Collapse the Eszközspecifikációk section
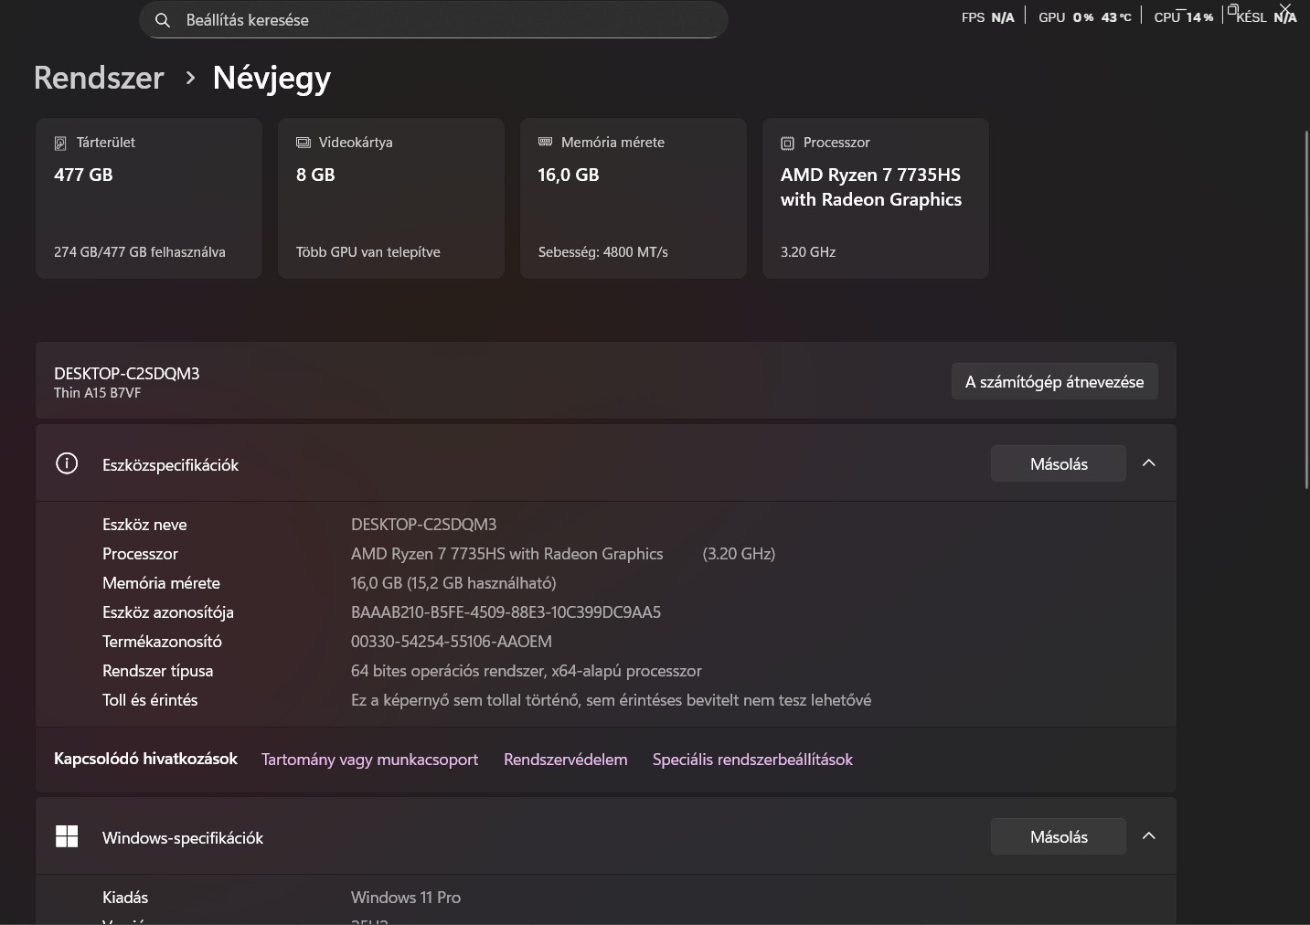The height and width of the screenshot is (925, 1310). click(x=1149, y=463)
